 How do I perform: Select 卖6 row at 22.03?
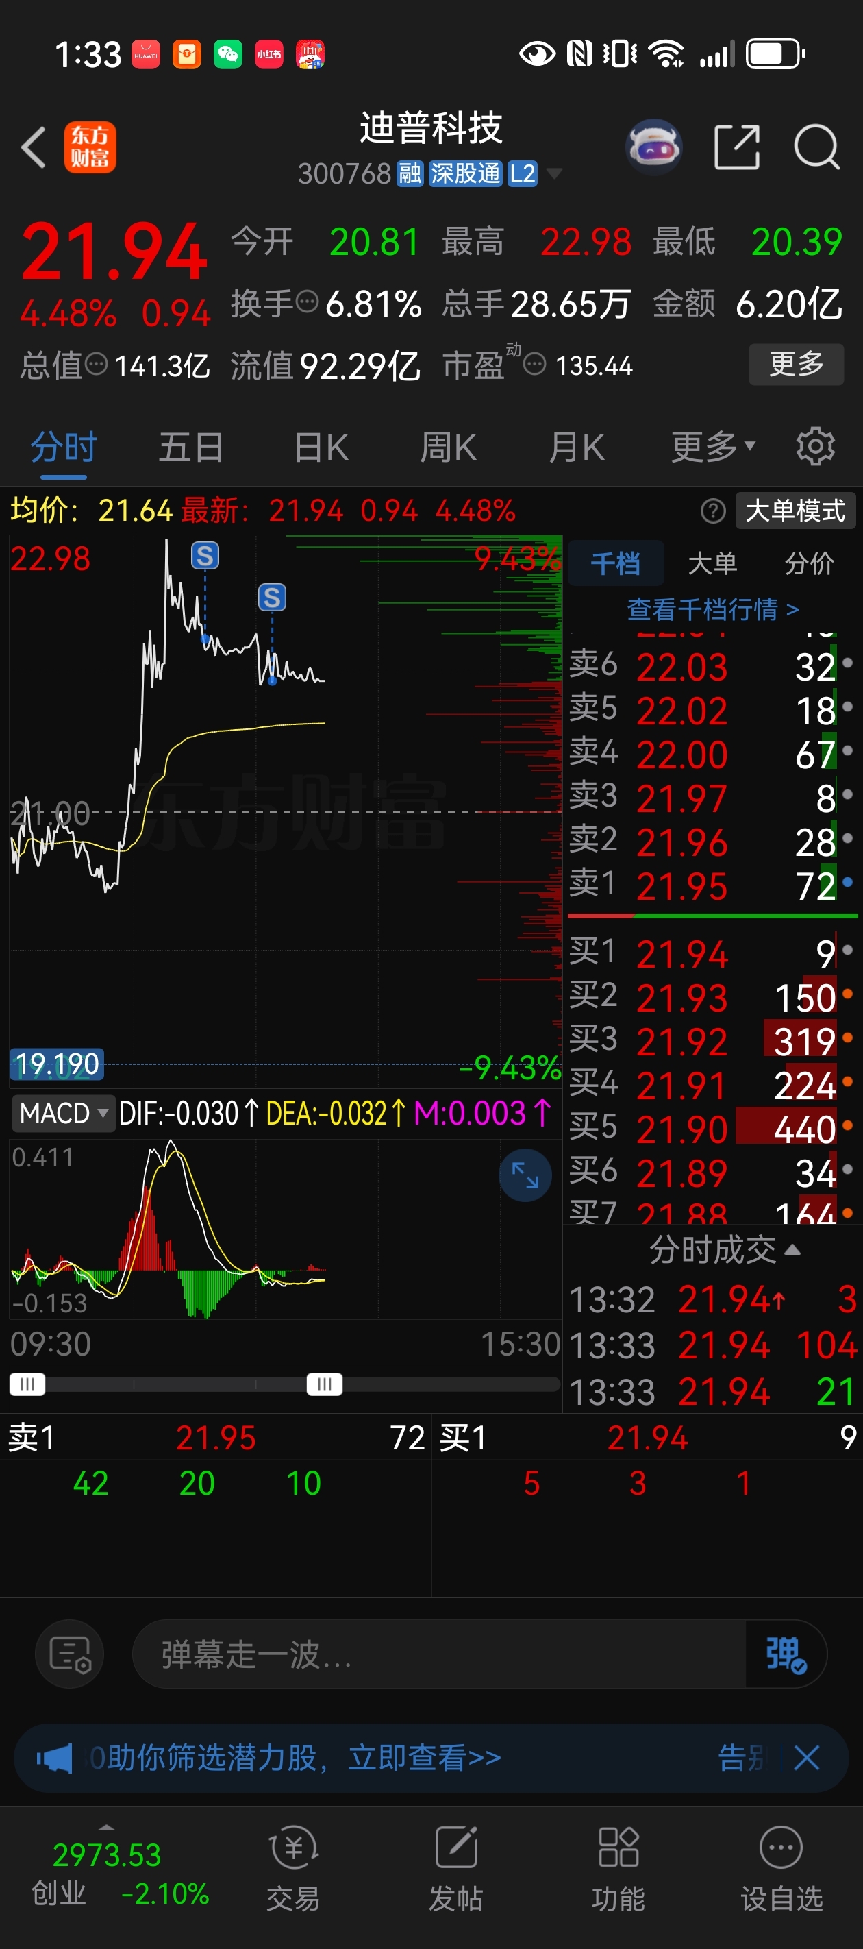[x=712, y=667]
